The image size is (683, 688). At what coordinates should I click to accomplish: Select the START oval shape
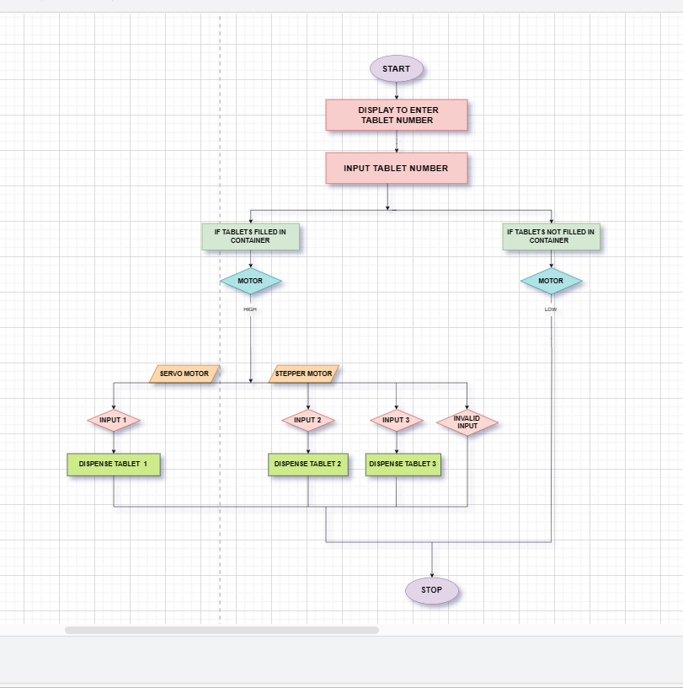(396, 68)
